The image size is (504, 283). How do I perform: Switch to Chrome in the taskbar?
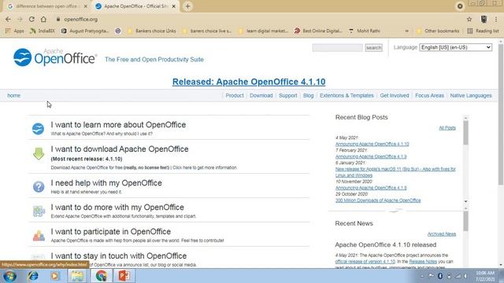click(x=102, y=276)
